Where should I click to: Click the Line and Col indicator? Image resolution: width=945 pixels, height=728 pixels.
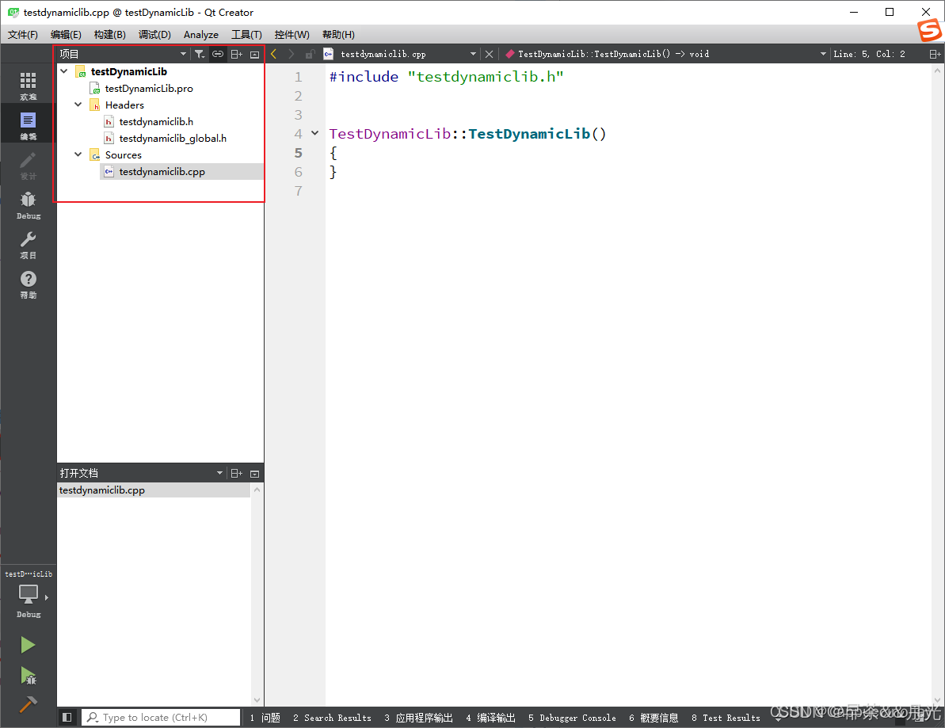coord(869,54)
